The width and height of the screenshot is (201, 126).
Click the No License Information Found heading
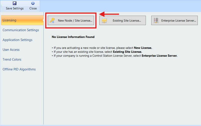pos(73,37)
